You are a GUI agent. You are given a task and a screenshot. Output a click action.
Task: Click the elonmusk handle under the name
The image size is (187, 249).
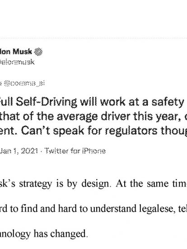[x=17, y=62]
